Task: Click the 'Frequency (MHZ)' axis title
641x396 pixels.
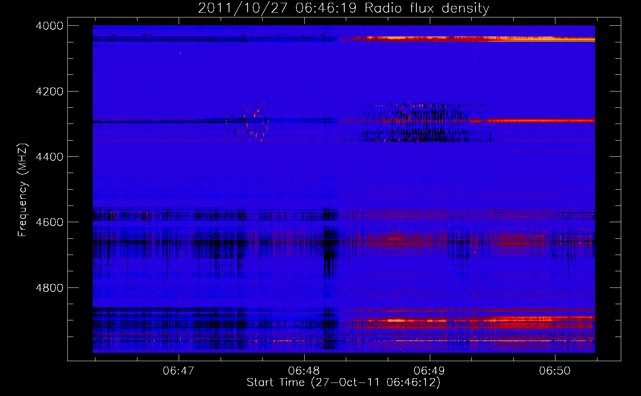Action: pyautogui.click(x=23, y=190)
